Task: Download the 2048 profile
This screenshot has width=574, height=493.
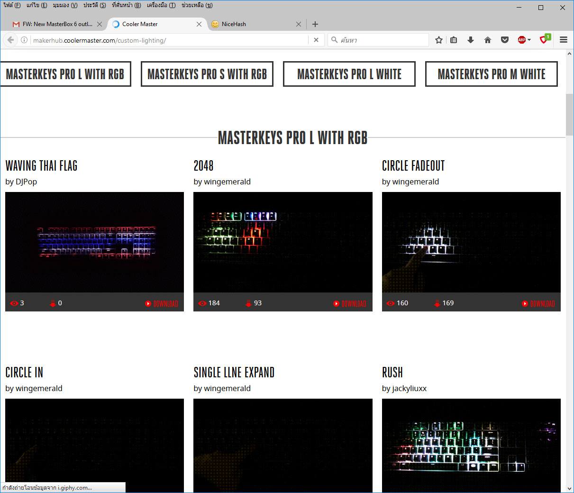Action: point(350,303)
